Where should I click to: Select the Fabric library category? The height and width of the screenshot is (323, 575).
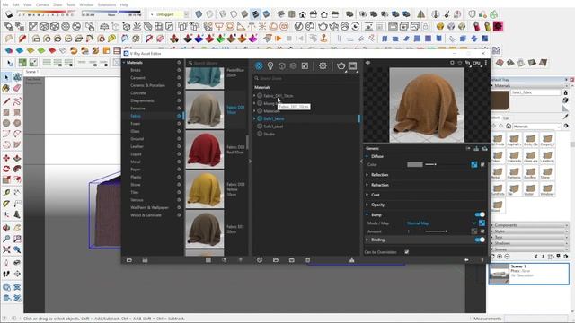click(x=136, y=116)
